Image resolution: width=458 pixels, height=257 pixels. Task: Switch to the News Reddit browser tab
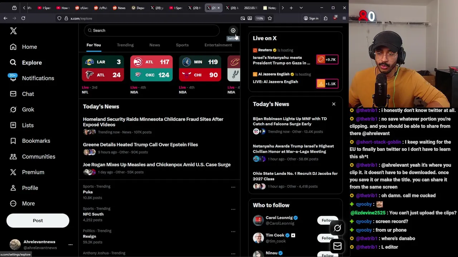pyautogui.click(x=119, y=8)
